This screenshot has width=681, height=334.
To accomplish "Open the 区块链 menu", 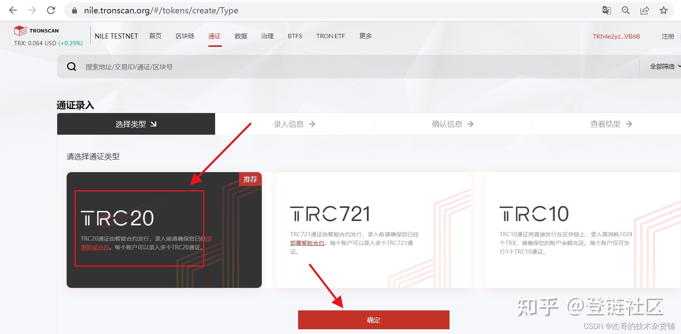I will point(185,36).
